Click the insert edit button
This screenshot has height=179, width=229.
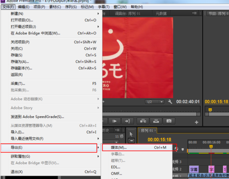click(x=143, y=121)
